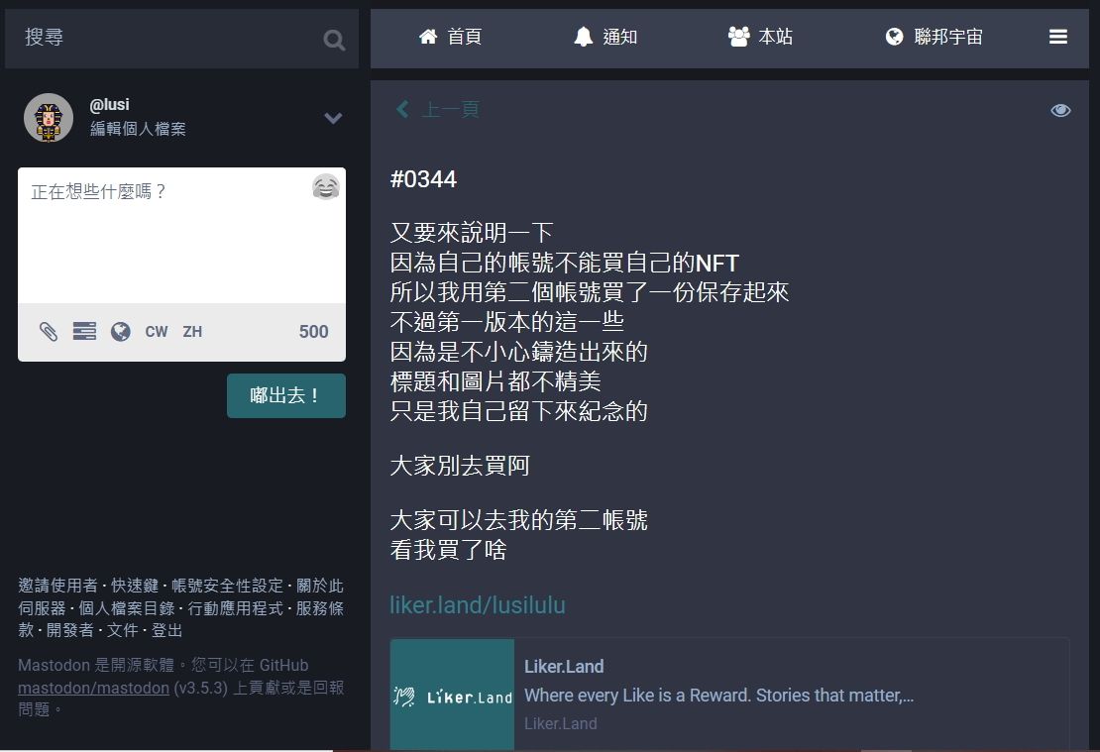The image size is (1100, 752).
Task: Expand the account dropdown chevron next to @lusi
Action: [333, 118]
